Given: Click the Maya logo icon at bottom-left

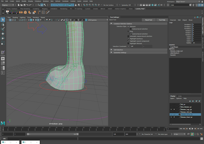Looking at the screenshot, I should (3, 123).
